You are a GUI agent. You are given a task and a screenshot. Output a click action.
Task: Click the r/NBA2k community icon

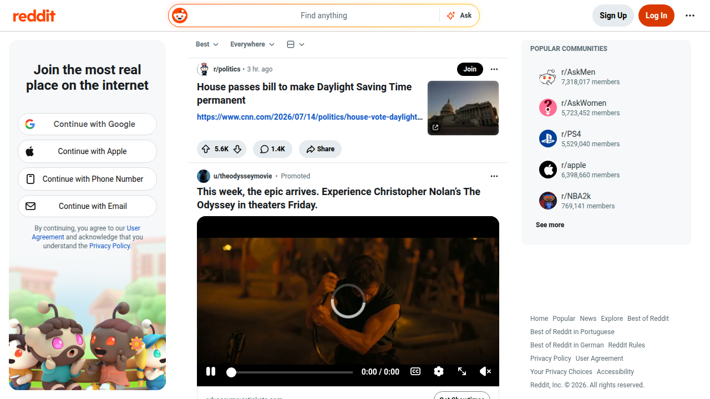pyautogui.click(x=548, y=201)
